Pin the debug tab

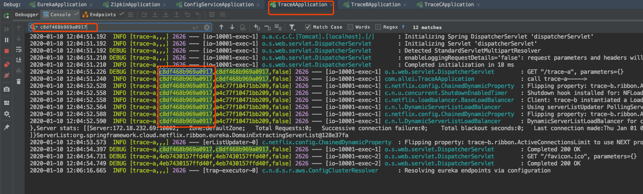click(x=6, y=128)
